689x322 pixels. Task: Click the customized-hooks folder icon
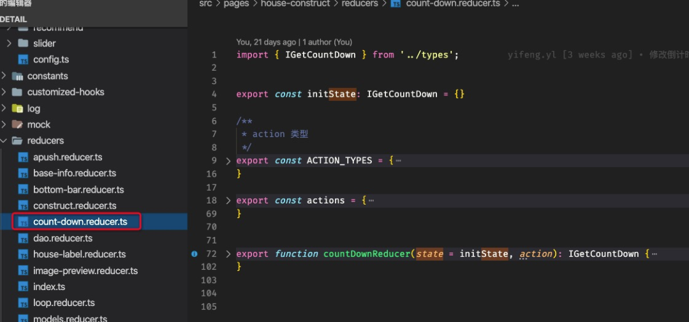point(17,92)
